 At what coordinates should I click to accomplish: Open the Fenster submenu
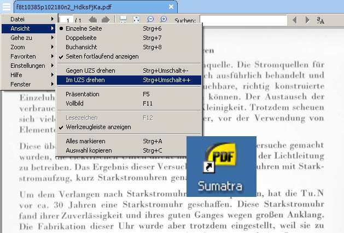coord(29,84)
